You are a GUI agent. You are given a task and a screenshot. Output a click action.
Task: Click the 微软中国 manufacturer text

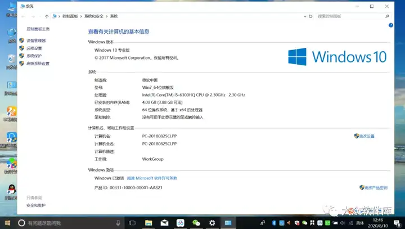click(150, 80)
